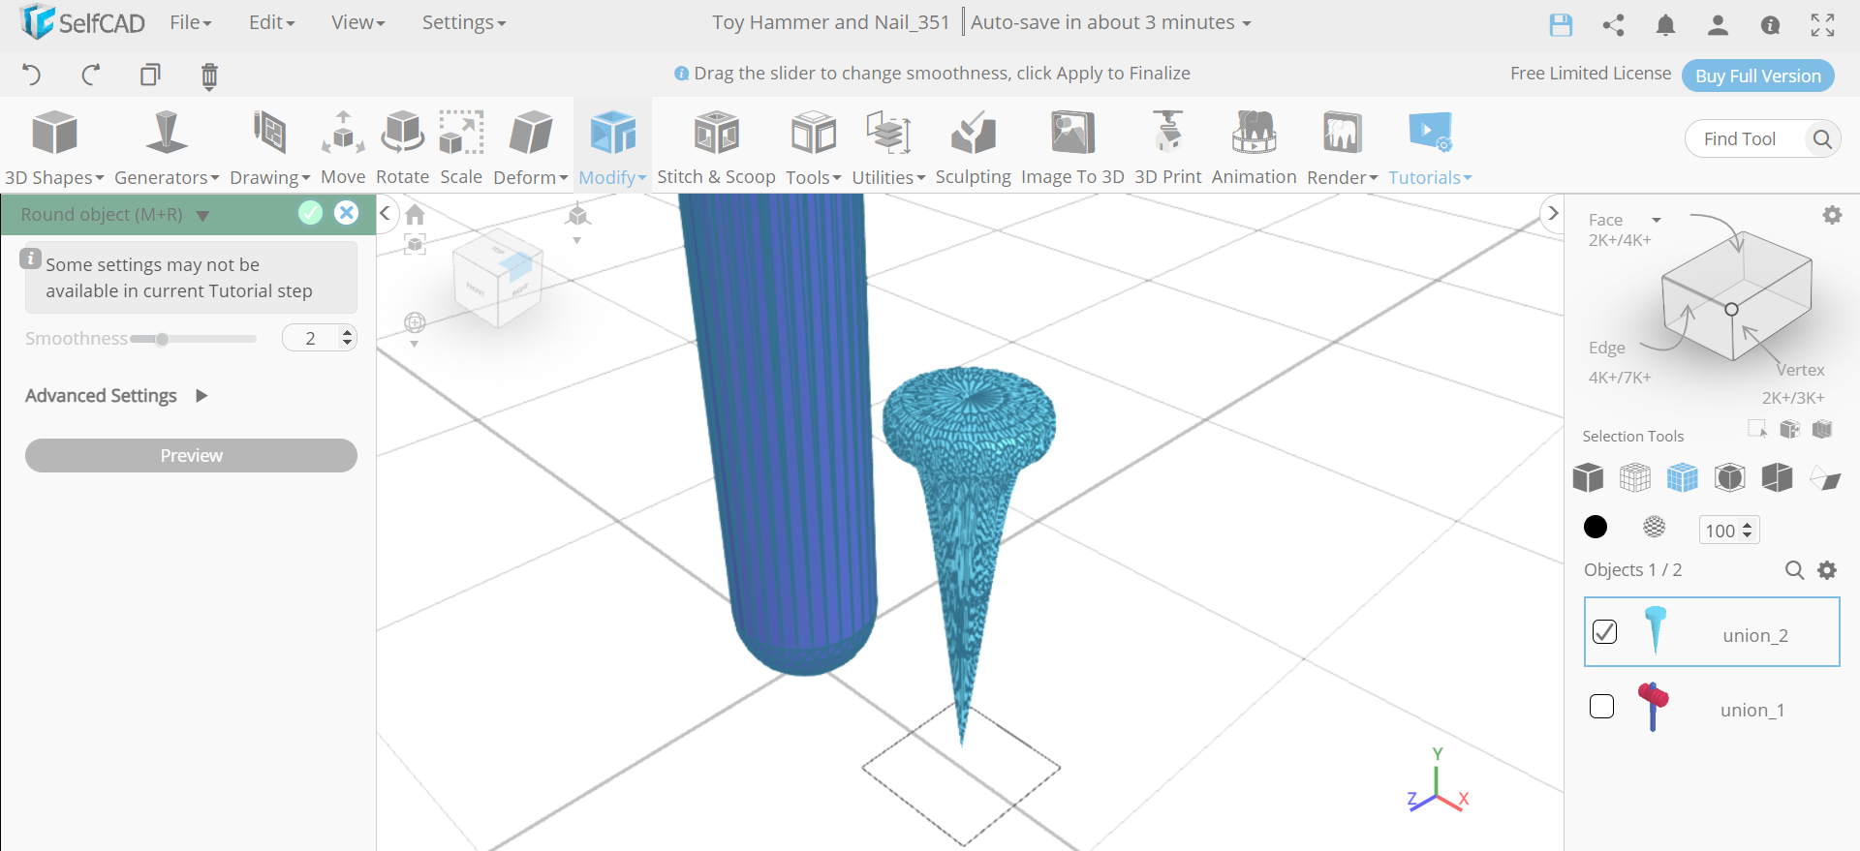Screen dimensions: 1860x851
Task: Select the union_1 object row
Action: click(x=1712, y=708)
